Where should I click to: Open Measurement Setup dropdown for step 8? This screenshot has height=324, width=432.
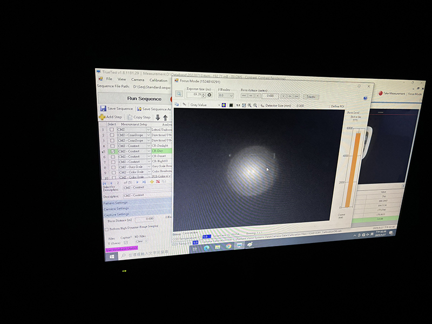(x=149, y=167)
